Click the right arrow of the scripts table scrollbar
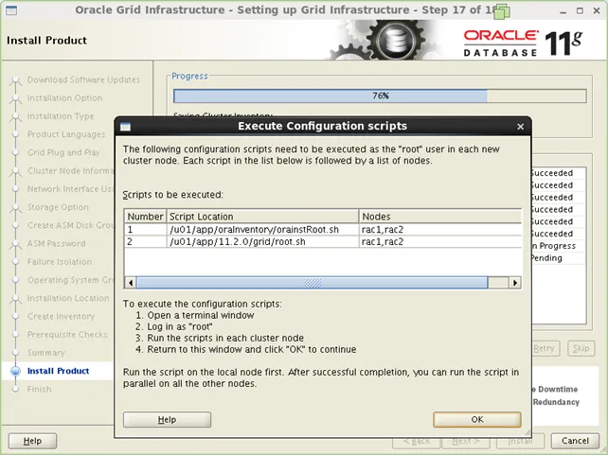The image size is (608, 455). pos(515,283)
